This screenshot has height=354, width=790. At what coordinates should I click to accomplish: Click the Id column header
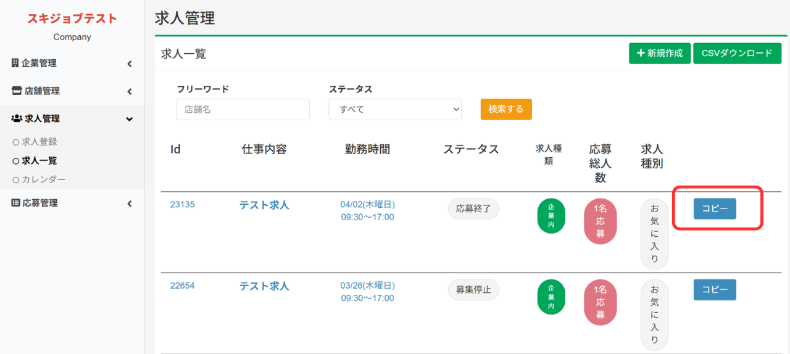pyautogui.click(x=175, y=149)
